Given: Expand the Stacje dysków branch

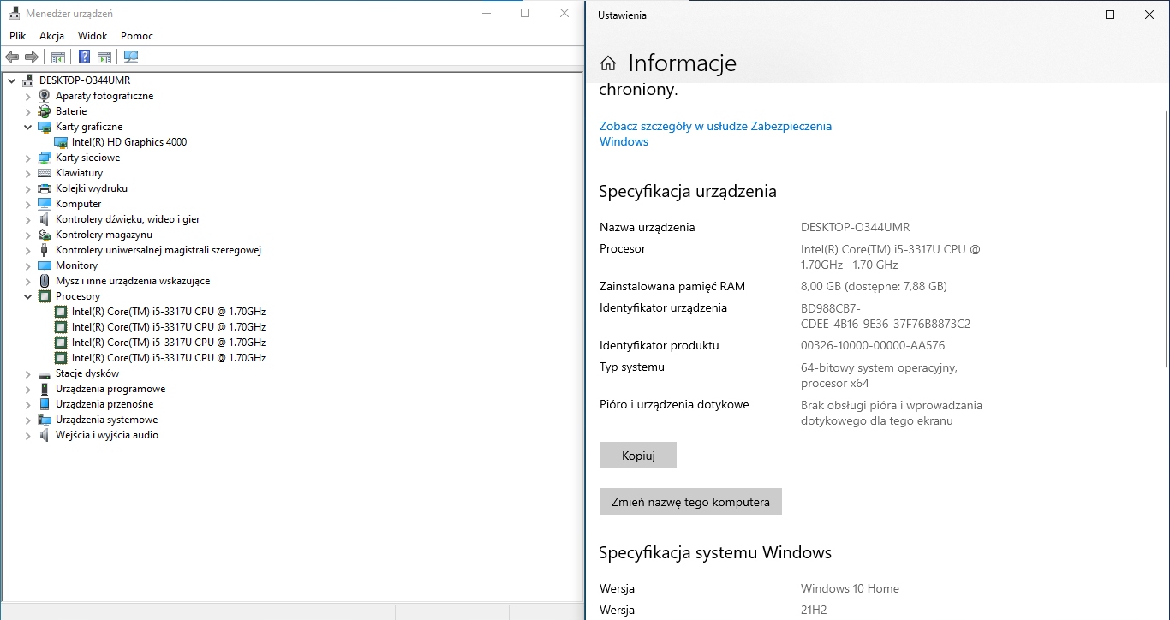Looking at the screenshot, I should [x=27, y=373].
